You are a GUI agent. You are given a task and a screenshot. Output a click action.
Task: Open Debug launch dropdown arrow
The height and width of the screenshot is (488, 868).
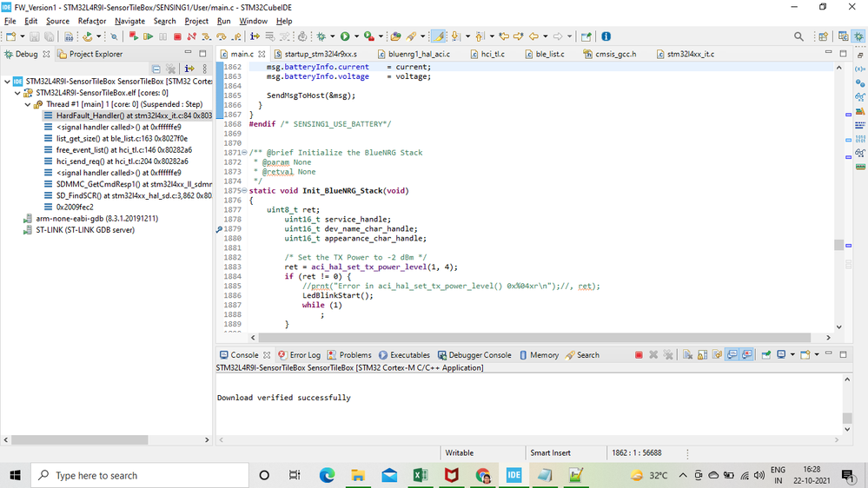pyautogui.click(x=333, y=36)
